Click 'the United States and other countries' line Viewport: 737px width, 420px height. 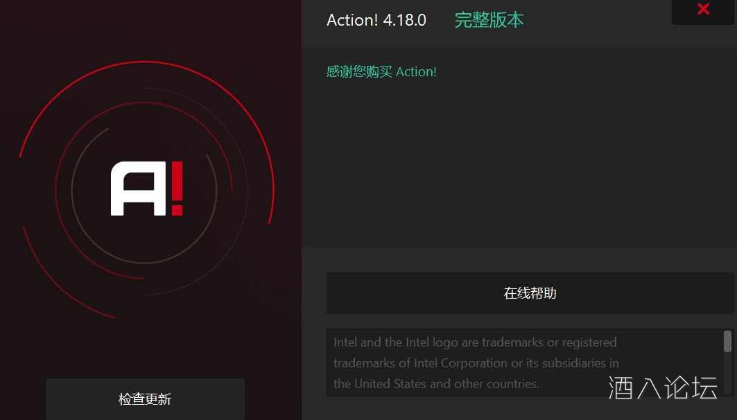(436, 384)
